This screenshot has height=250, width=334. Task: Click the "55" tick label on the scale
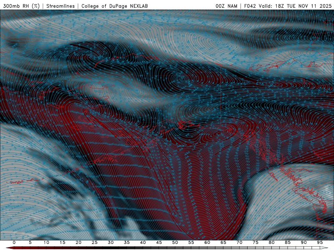pyautogui.click(x=191, y=242)
